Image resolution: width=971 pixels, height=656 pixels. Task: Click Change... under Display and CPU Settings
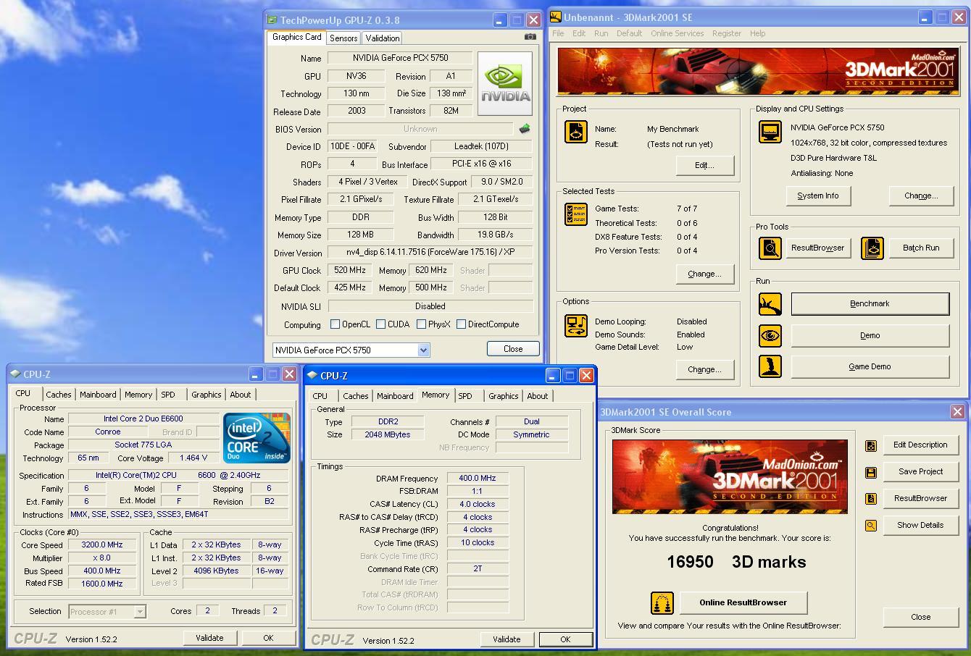click(921, 195)
